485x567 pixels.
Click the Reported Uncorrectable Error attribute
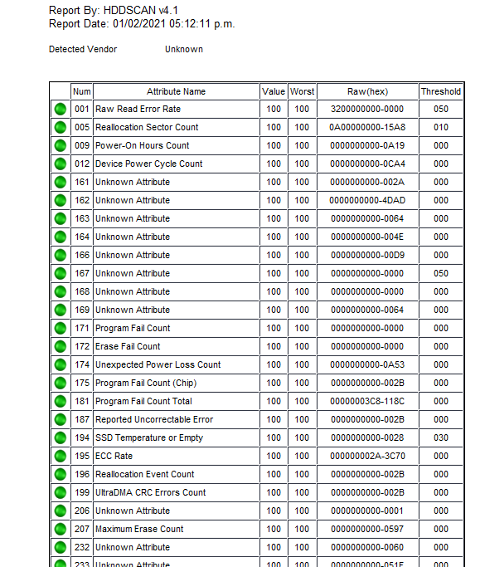point(154,419)
